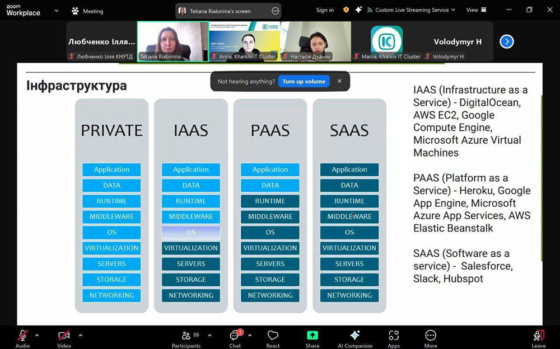Image resolution: width=560 pixels, height=349 pixels.
Task: Click the SERVERS block under PRIVATE
Action: click(x=111, y=264)
